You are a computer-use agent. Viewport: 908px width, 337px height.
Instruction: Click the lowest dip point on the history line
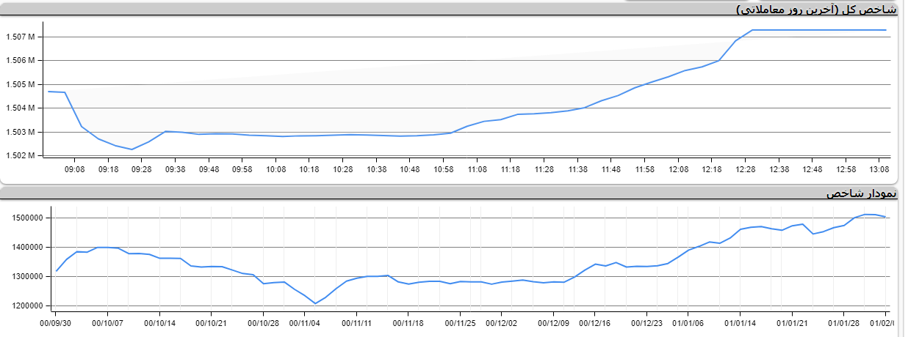click(316, 303)
